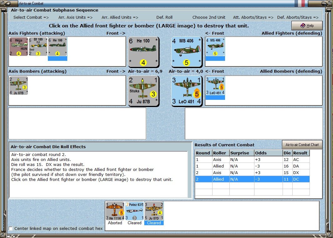This screenshot has height=238, width=333.
Task: Click the Round column header
Action: tap(203, 153)
